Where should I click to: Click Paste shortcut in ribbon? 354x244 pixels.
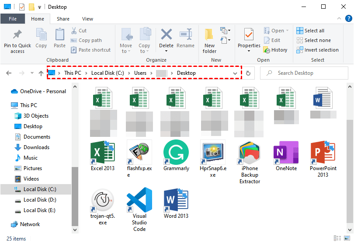(90, 50)
